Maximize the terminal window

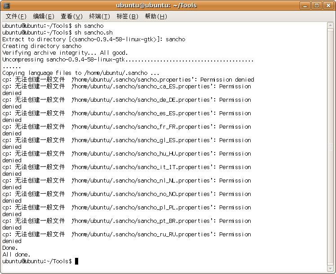pyautogui.click(x=317, y=5)
